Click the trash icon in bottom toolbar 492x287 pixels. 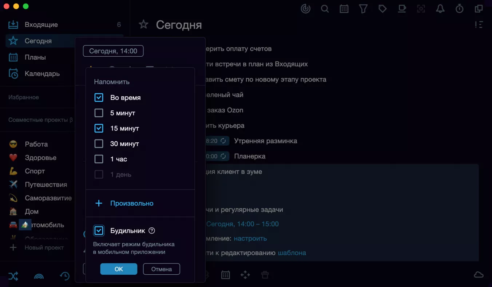point(265,275)
